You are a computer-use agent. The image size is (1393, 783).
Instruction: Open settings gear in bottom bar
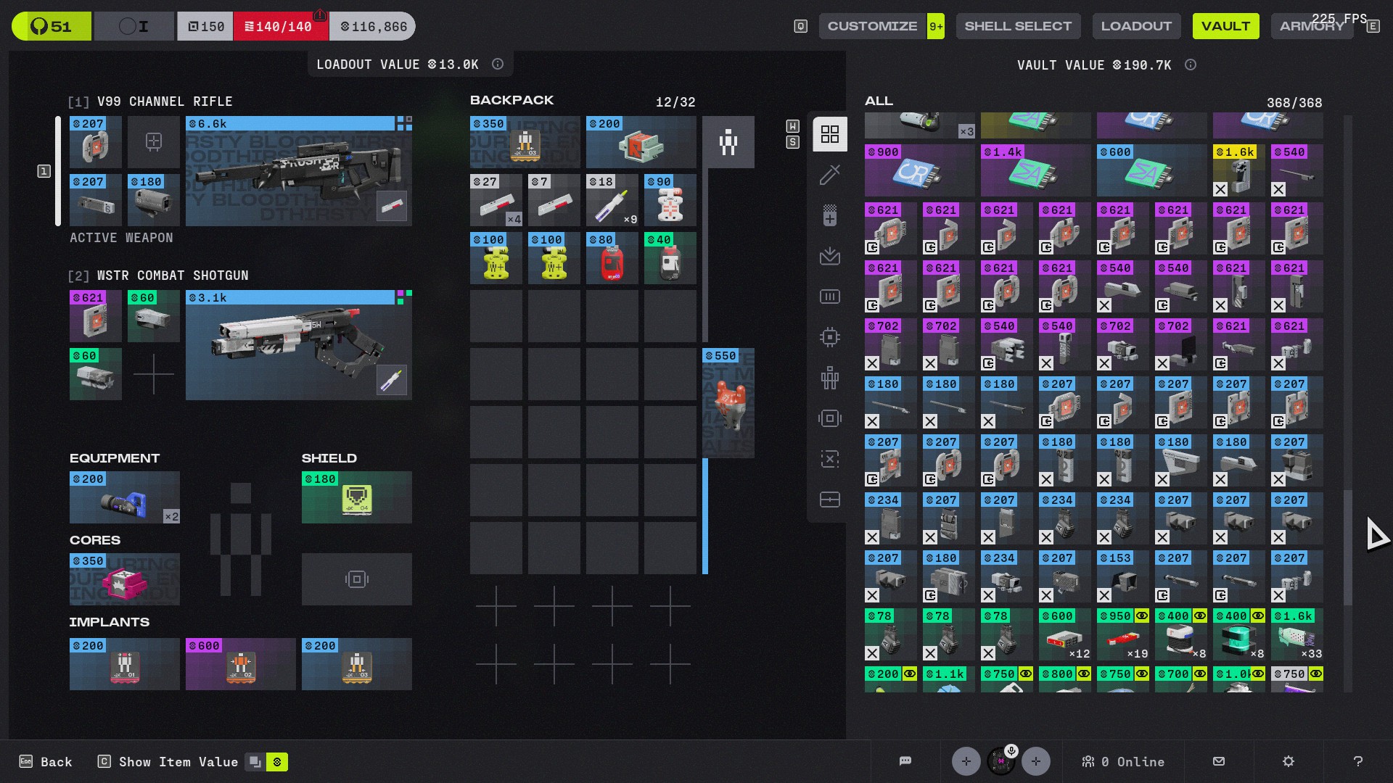click(x=1289, y=761)
